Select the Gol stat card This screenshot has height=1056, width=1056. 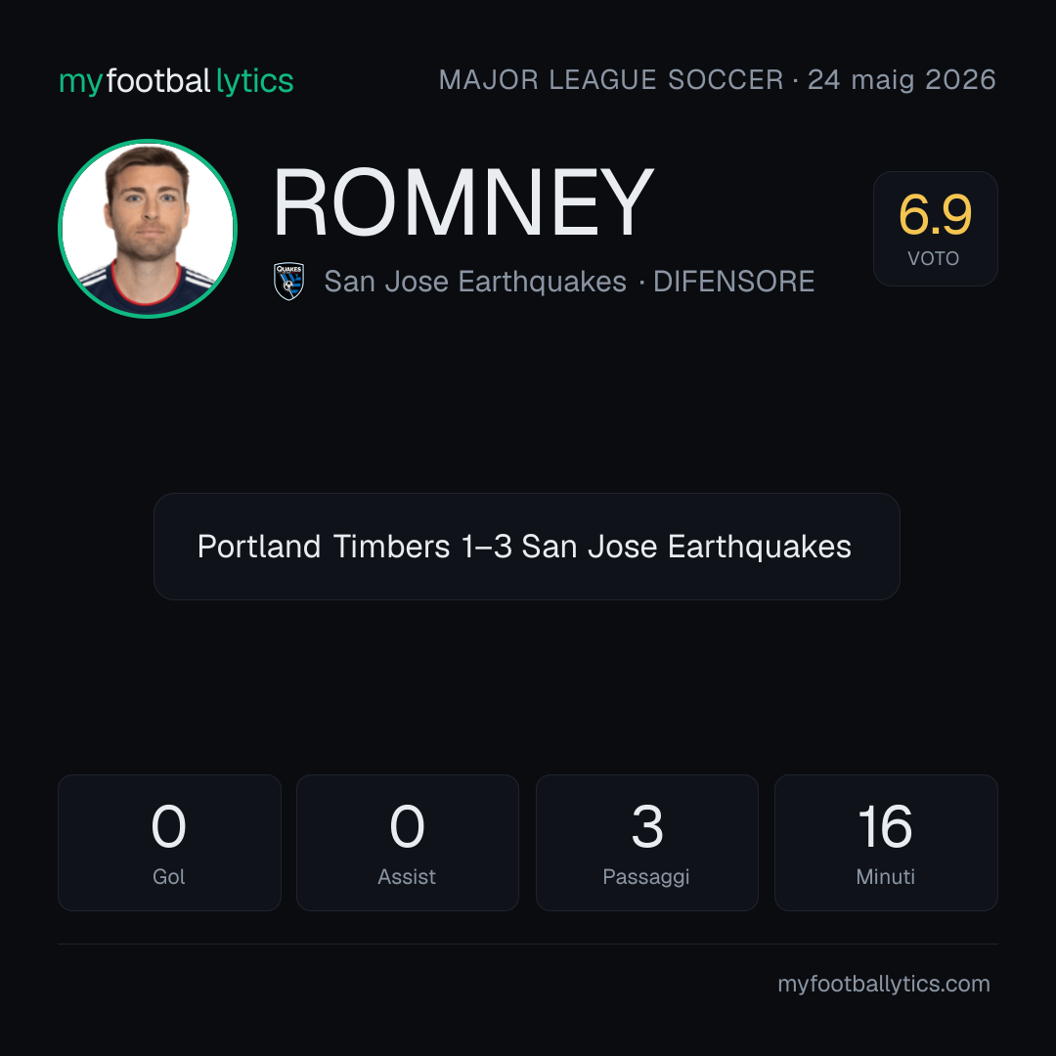(169, 843)
